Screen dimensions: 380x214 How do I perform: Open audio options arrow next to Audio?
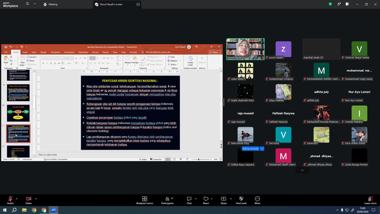[x=17, y=199]
